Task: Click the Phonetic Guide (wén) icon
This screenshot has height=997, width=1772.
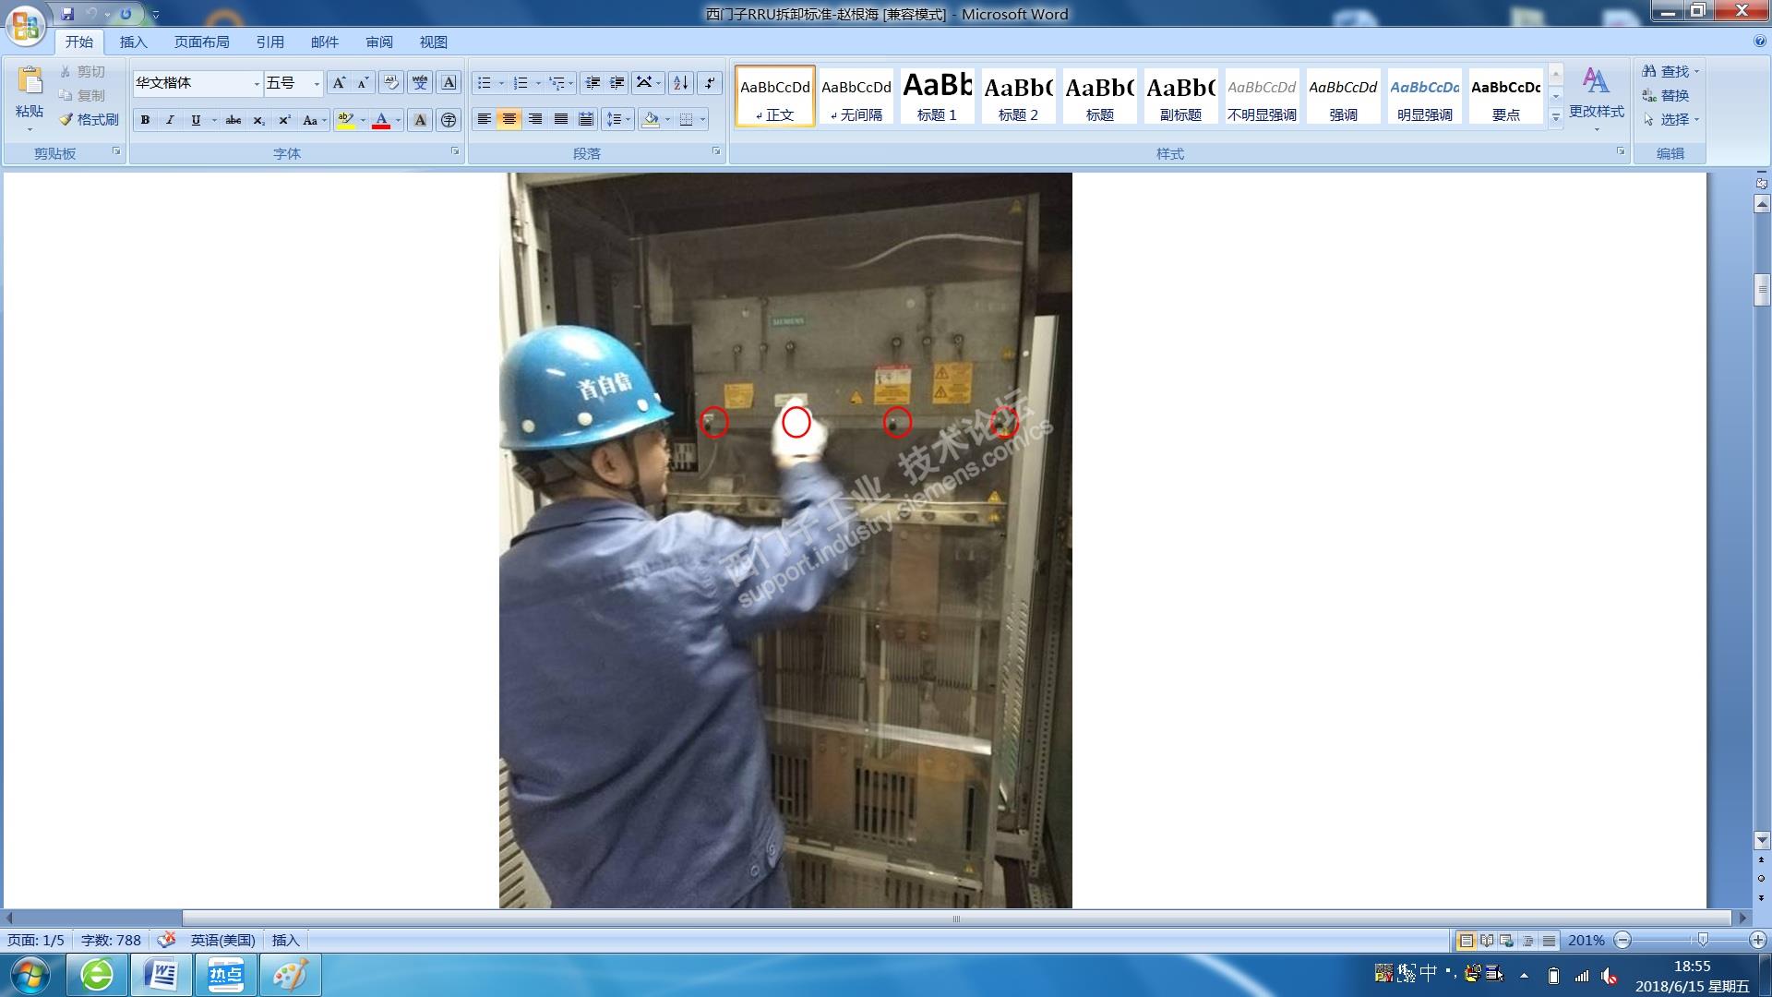Action: [420, 83]
